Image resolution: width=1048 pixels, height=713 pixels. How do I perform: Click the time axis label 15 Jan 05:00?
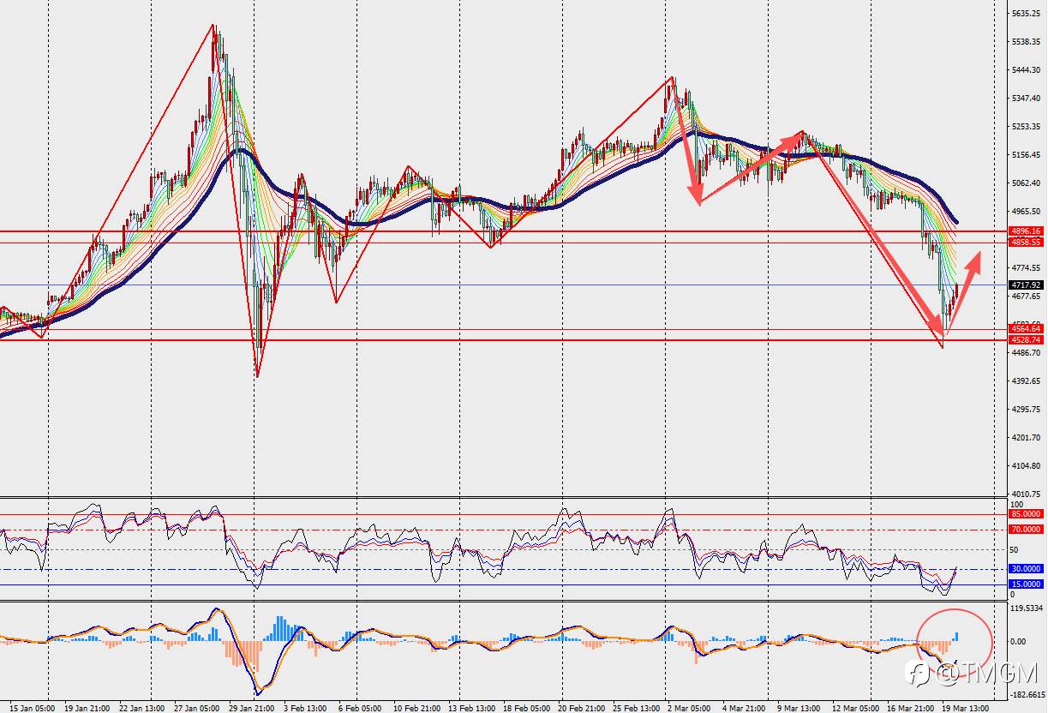[x=33, y=708]
